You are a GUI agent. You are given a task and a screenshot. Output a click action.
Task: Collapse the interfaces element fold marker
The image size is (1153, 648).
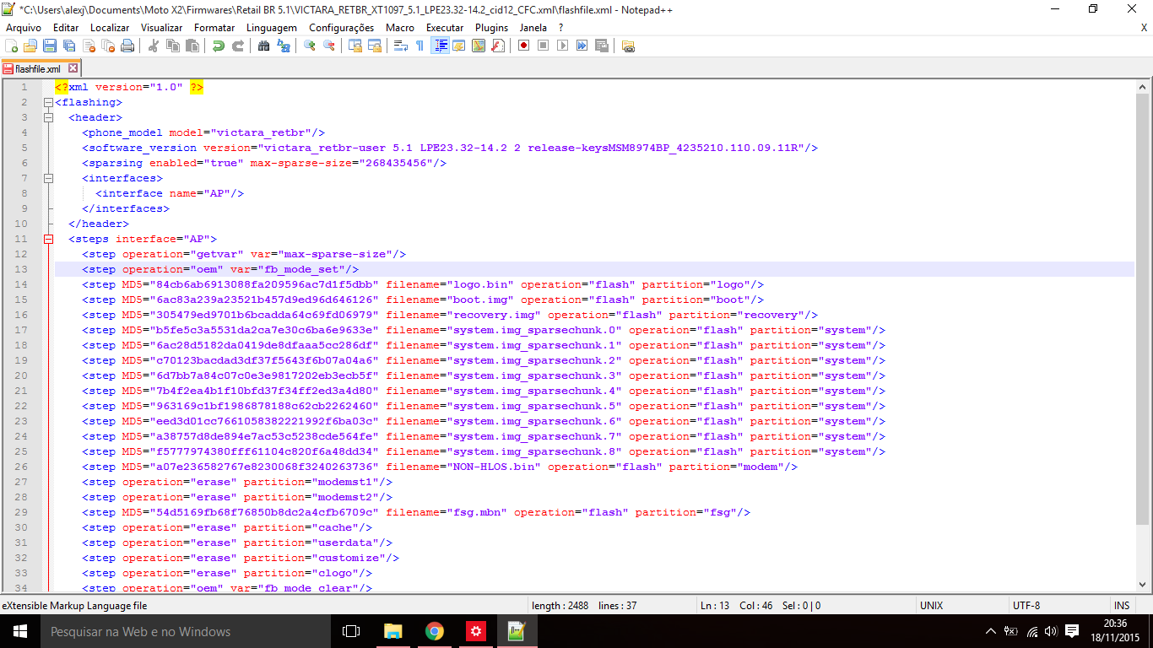tap(48, 178)
